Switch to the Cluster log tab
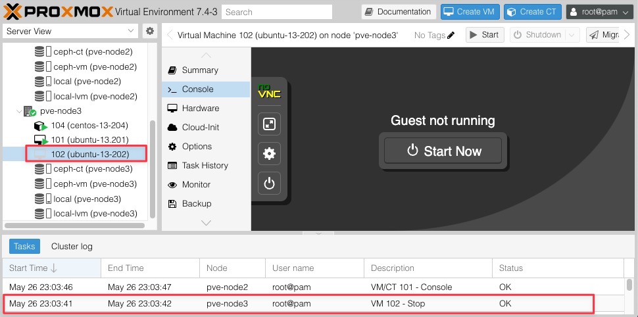 coord(72,246)
